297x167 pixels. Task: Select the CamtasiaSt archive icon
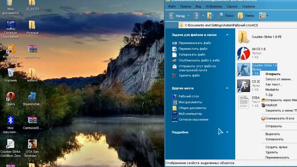pos(32,122)
